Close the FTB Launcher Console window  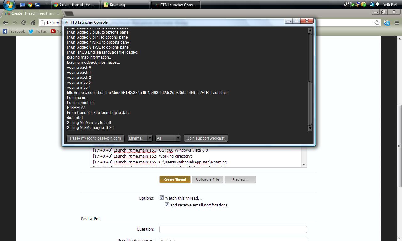(x=307, y=21)
